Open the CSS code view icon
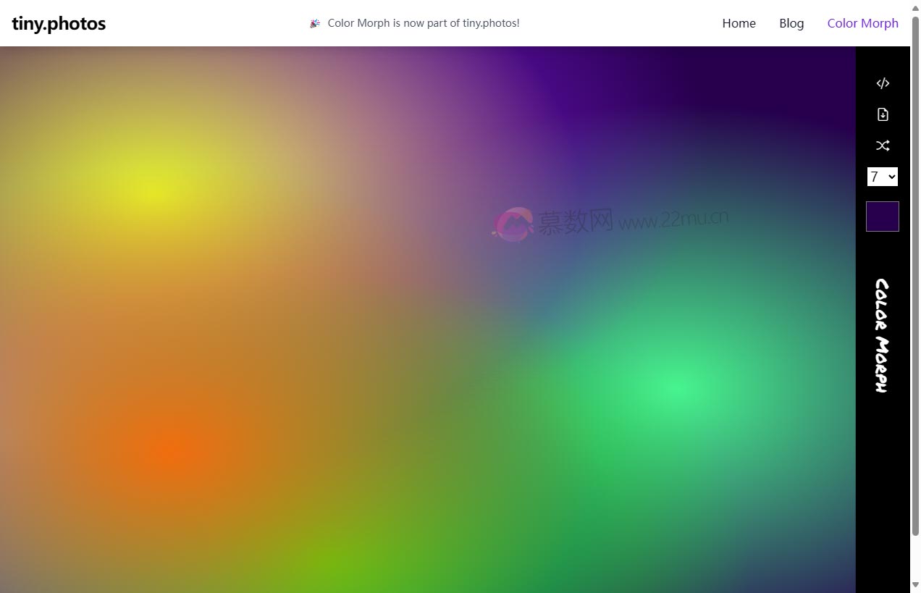 (x=883, y=83)
